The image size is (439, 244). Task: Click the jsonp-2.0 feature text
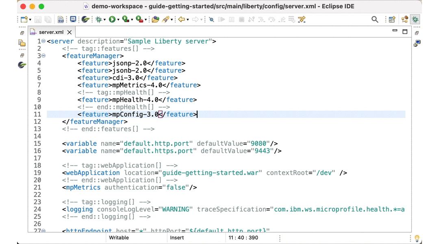pos(130,63)
